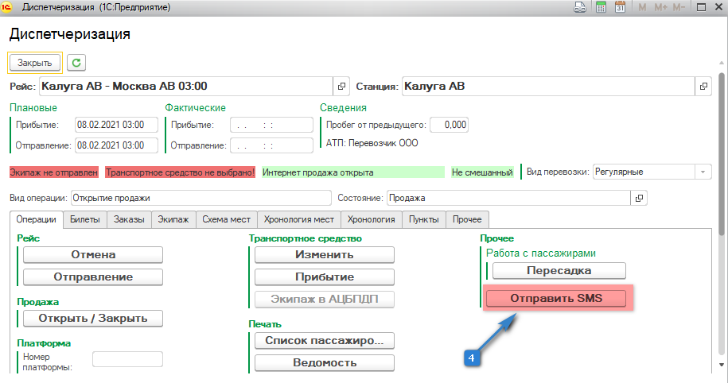Click the refresh icon next to Закрыть

[76, 63]
